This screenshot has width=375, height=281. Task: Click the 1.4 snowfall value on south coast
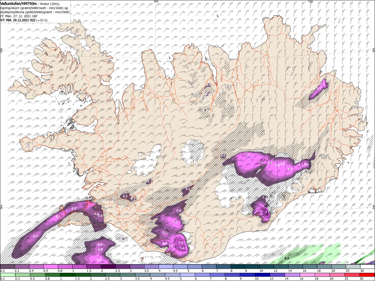pos(182,248)
